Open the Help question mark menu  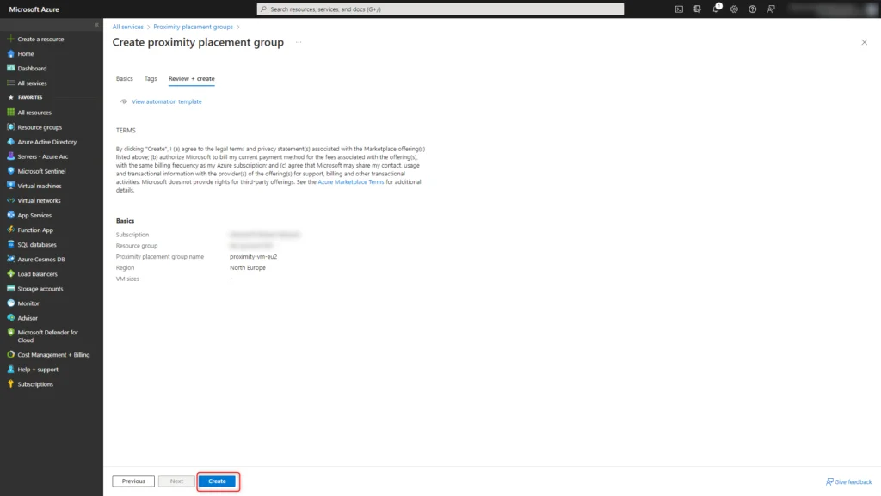(753, 9)
